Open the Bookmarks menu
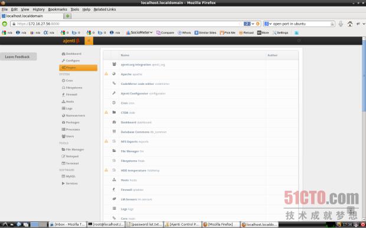 pos(57,9)
